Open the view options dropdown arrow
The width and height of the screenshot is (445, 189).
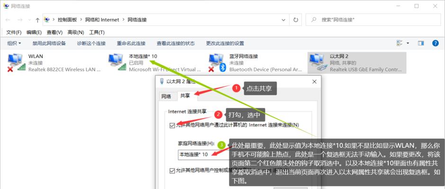point(408,43)
